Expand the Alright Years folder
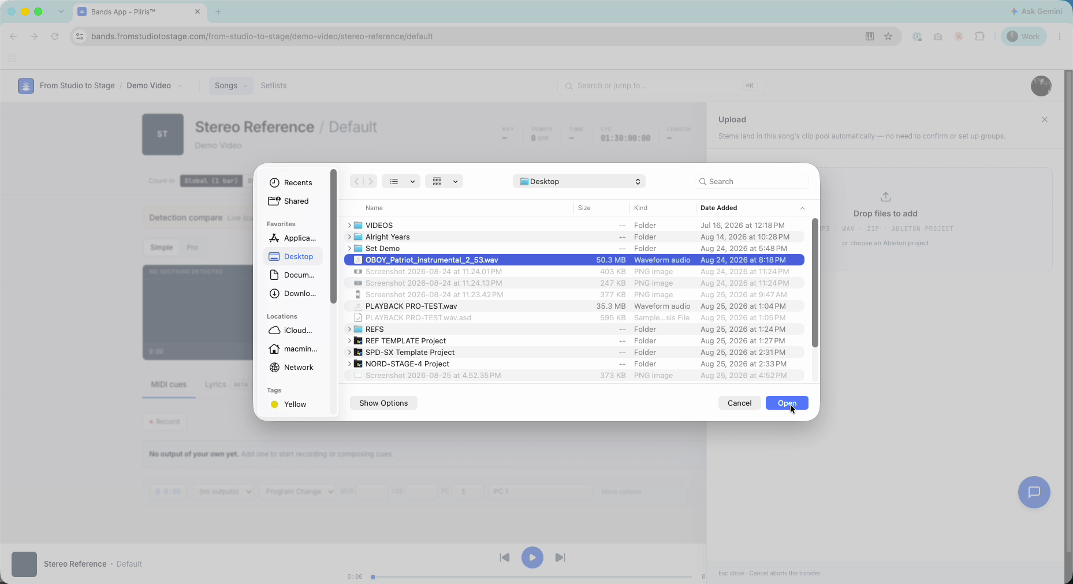 point(349,237)
